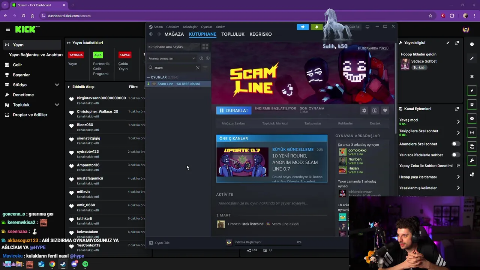The height and width of the screenshot is (270, 480).
Task: Show Scam Line game info icon
Action: (374, 111)
